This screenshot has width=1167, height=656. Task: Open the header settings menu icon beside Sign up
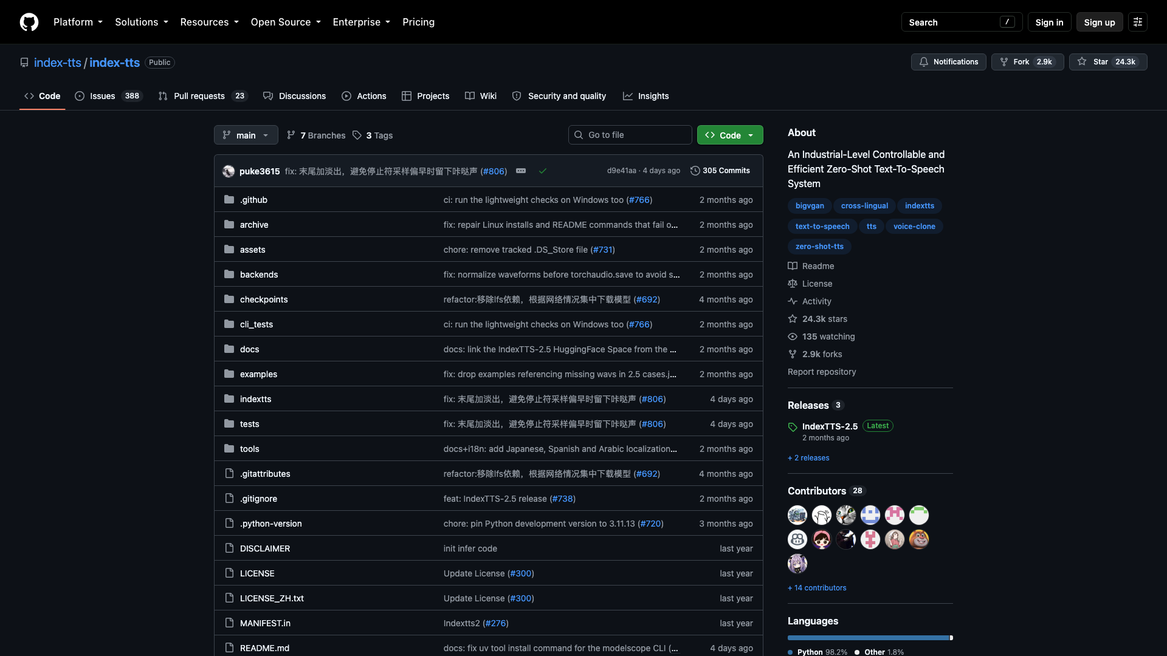(x=1138, y=22)
